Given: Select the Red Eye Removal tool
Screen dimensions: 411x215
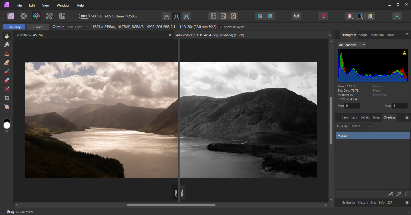Looking at the screenshot, I should pos(7,54).
